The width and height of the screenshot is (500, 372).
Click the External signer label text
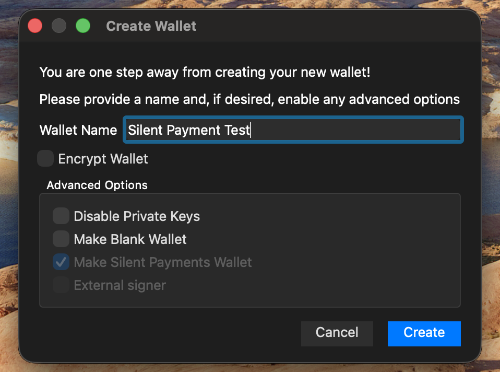(119, 285)
